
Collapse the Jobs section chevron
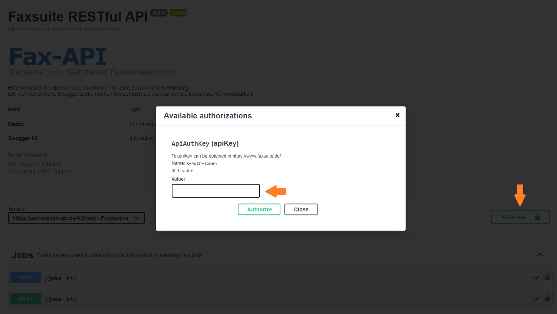tap(540, 255)
